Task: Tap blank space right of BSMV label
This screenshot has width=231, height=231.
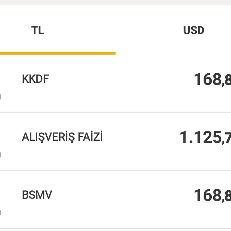Action: pyautogui.click(x=120, y=195)
